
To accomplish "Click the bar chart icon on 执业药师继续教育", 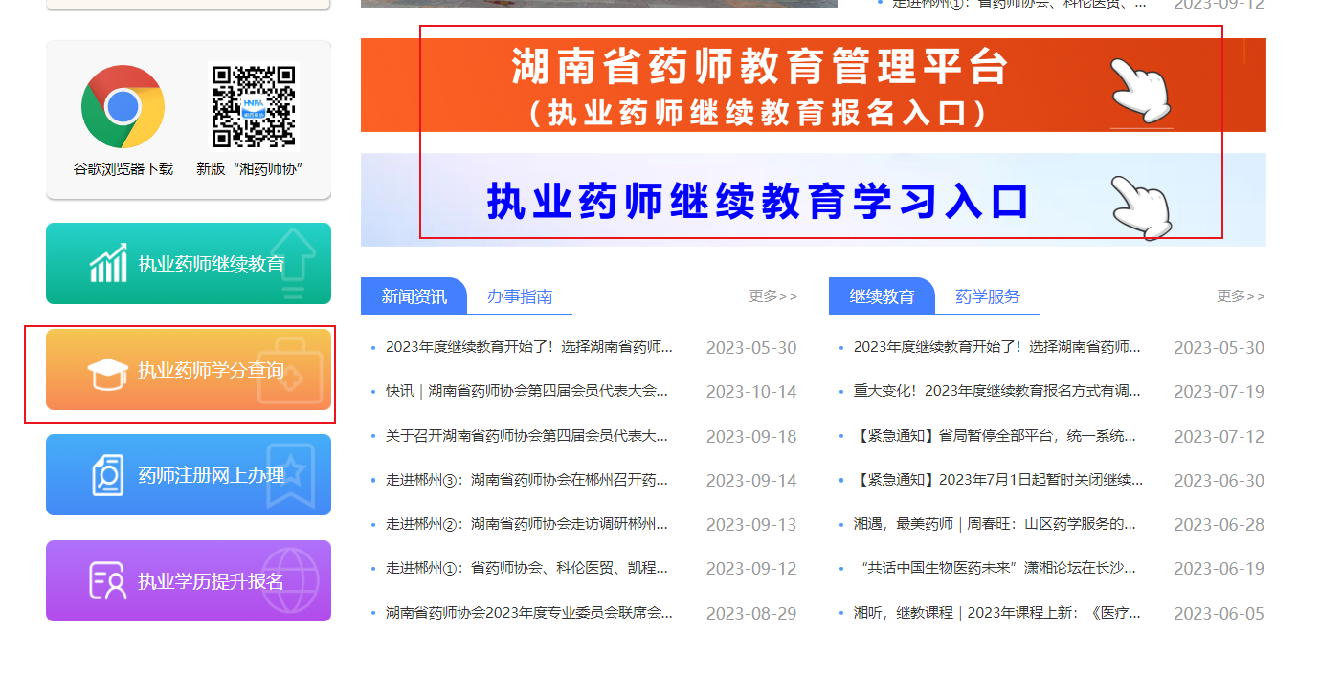I will [108, 264].
